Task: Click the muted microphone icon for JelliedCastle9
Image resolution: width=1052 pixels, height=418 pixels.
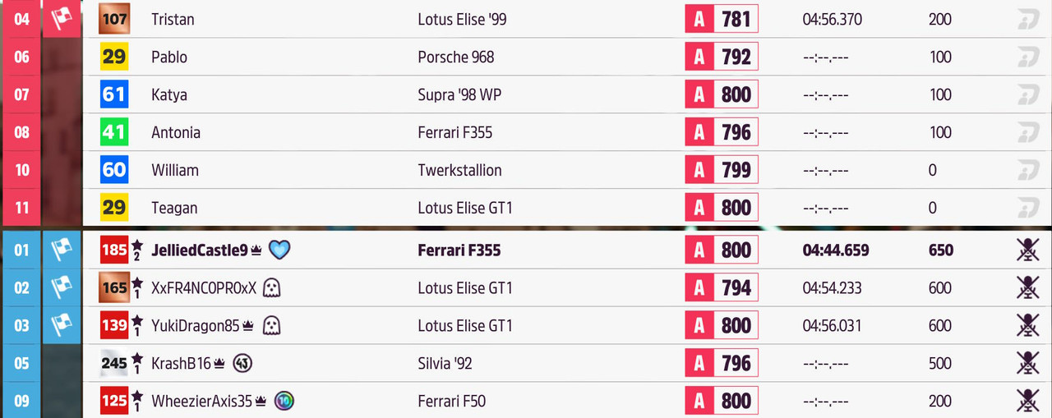Action: click(1027, 250)
